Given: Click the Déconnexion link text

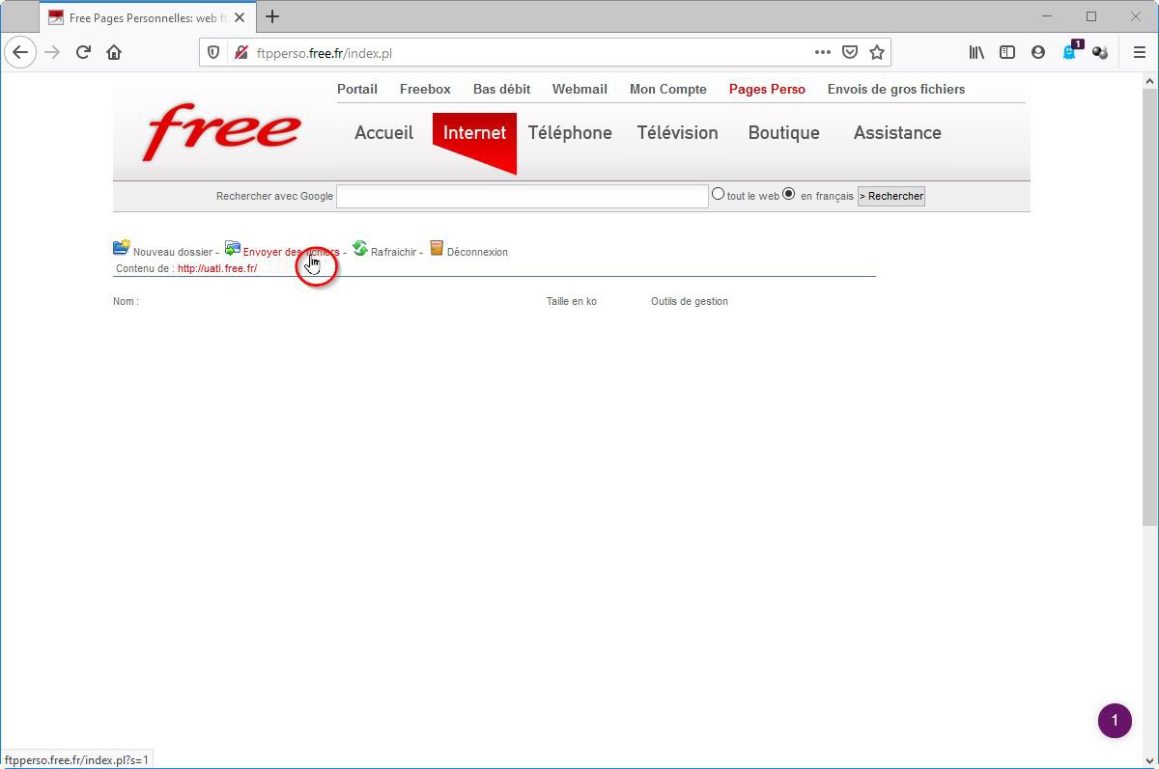Looking at the screenshot, I should (477, 252).
